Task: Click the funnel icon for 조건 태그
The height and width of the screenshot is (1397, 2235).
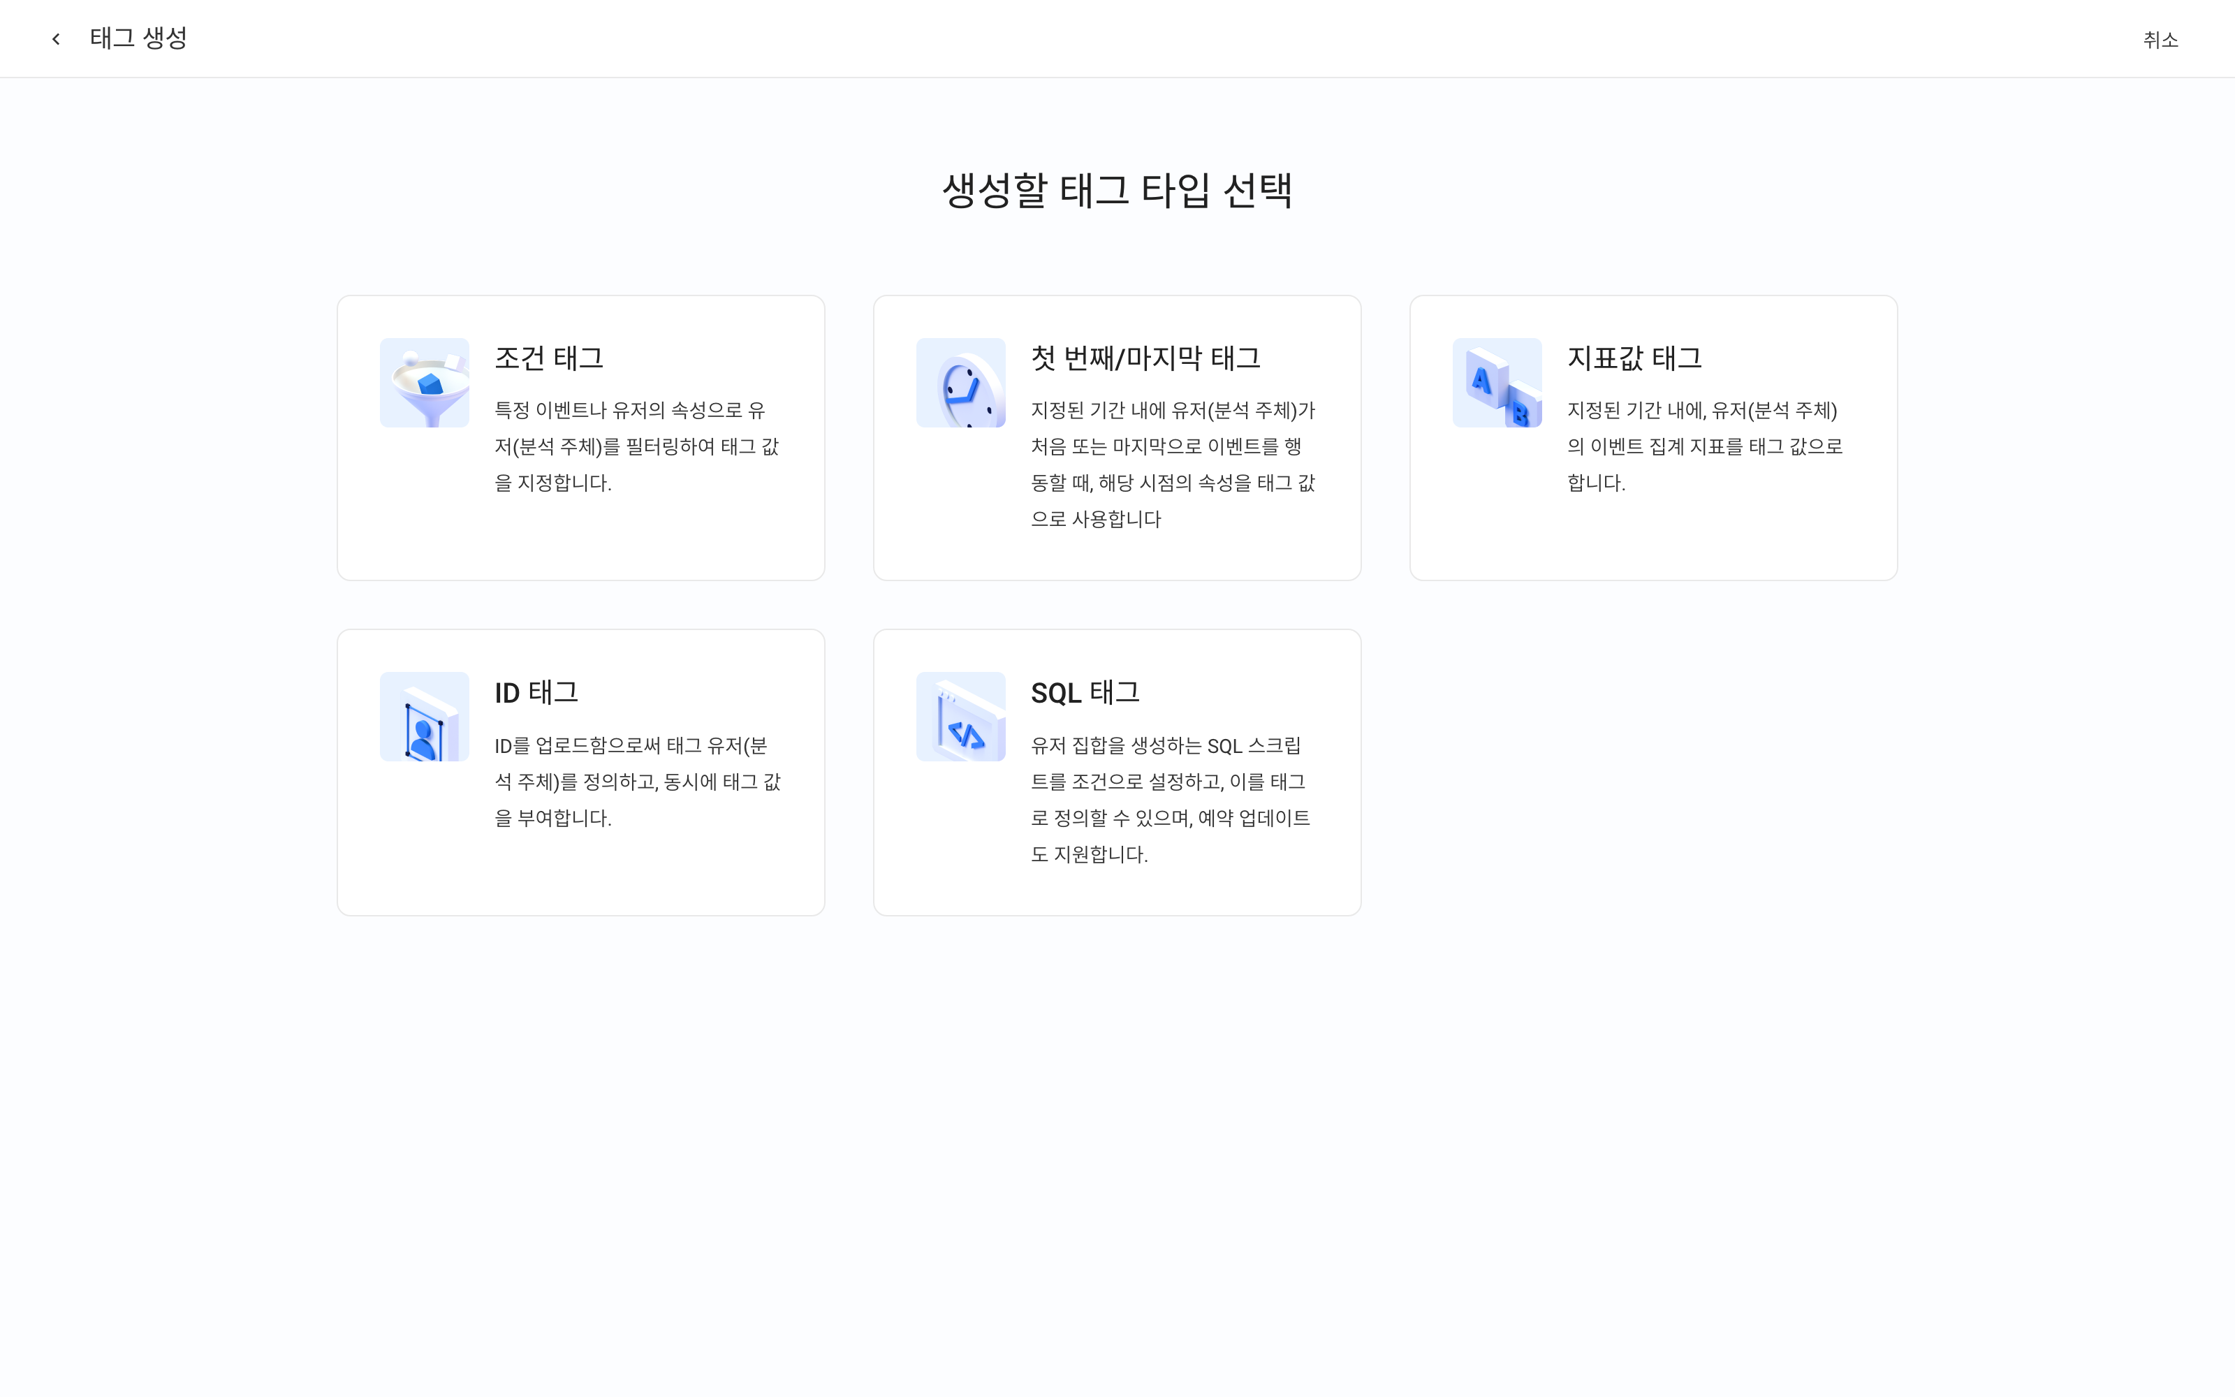Action: coord(424,383)
